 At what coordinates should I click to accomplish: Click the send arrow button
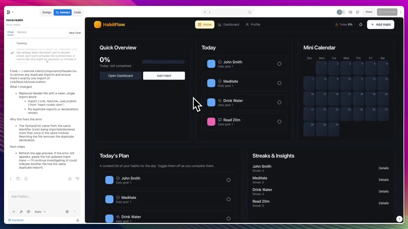point(75,212)
